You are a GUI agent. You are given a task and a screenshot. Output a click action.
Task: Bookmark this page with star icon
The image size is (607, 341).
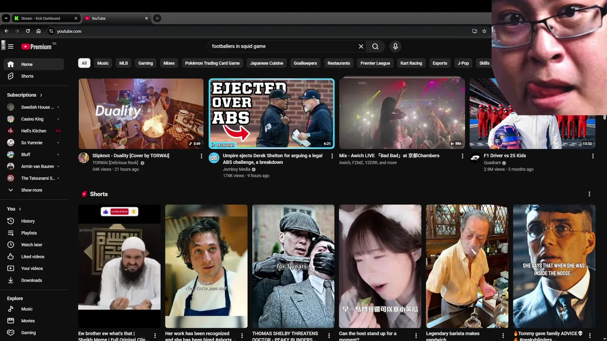(484, 31)
